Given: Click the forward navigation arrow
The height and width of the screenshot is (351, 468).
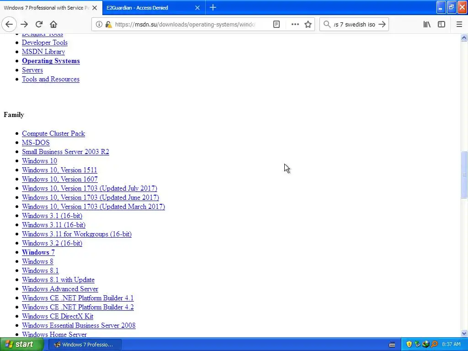Looking at the screenshot, I should [24, 25].
